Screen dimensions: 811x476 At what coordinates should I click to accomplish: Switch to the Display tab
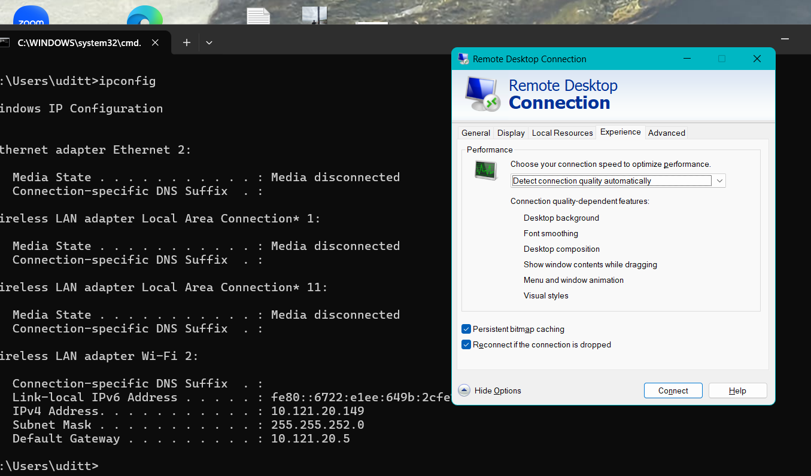[511, 133]
